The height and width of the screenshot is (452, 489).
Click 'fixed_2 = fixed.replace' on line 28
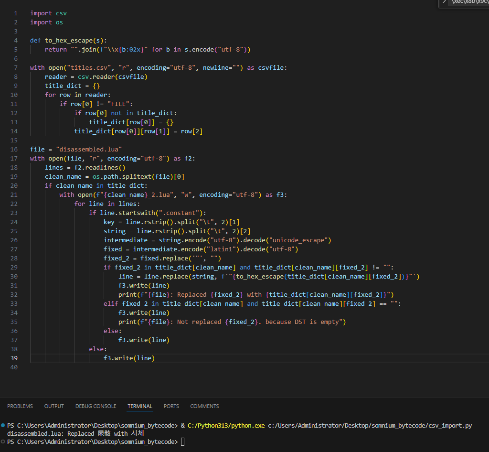pyautogui.click(x=146, y=258)
